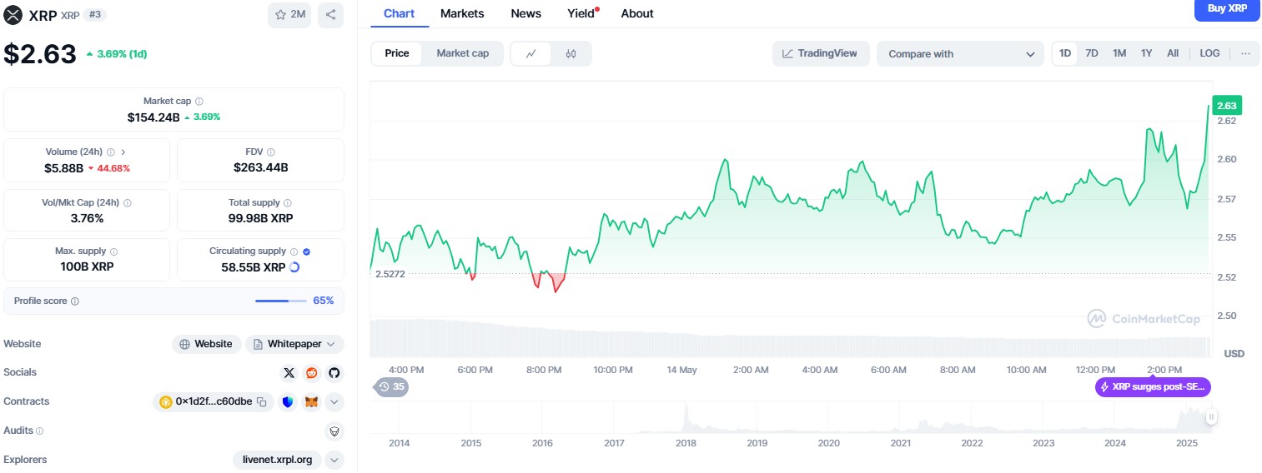Open the News tab

pyautogui.click(x=525, y=13)
